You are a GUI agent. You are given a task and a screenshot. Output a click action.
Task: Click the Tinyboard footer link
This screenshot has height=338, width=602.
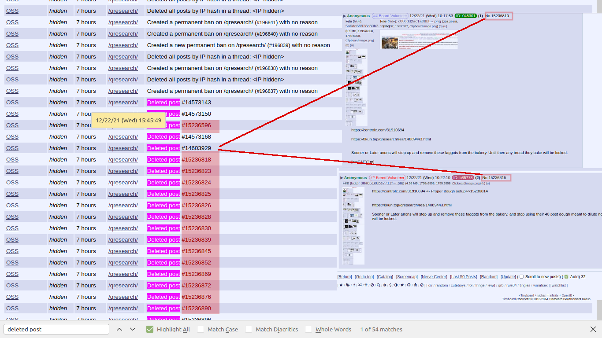tap(527, 295)
